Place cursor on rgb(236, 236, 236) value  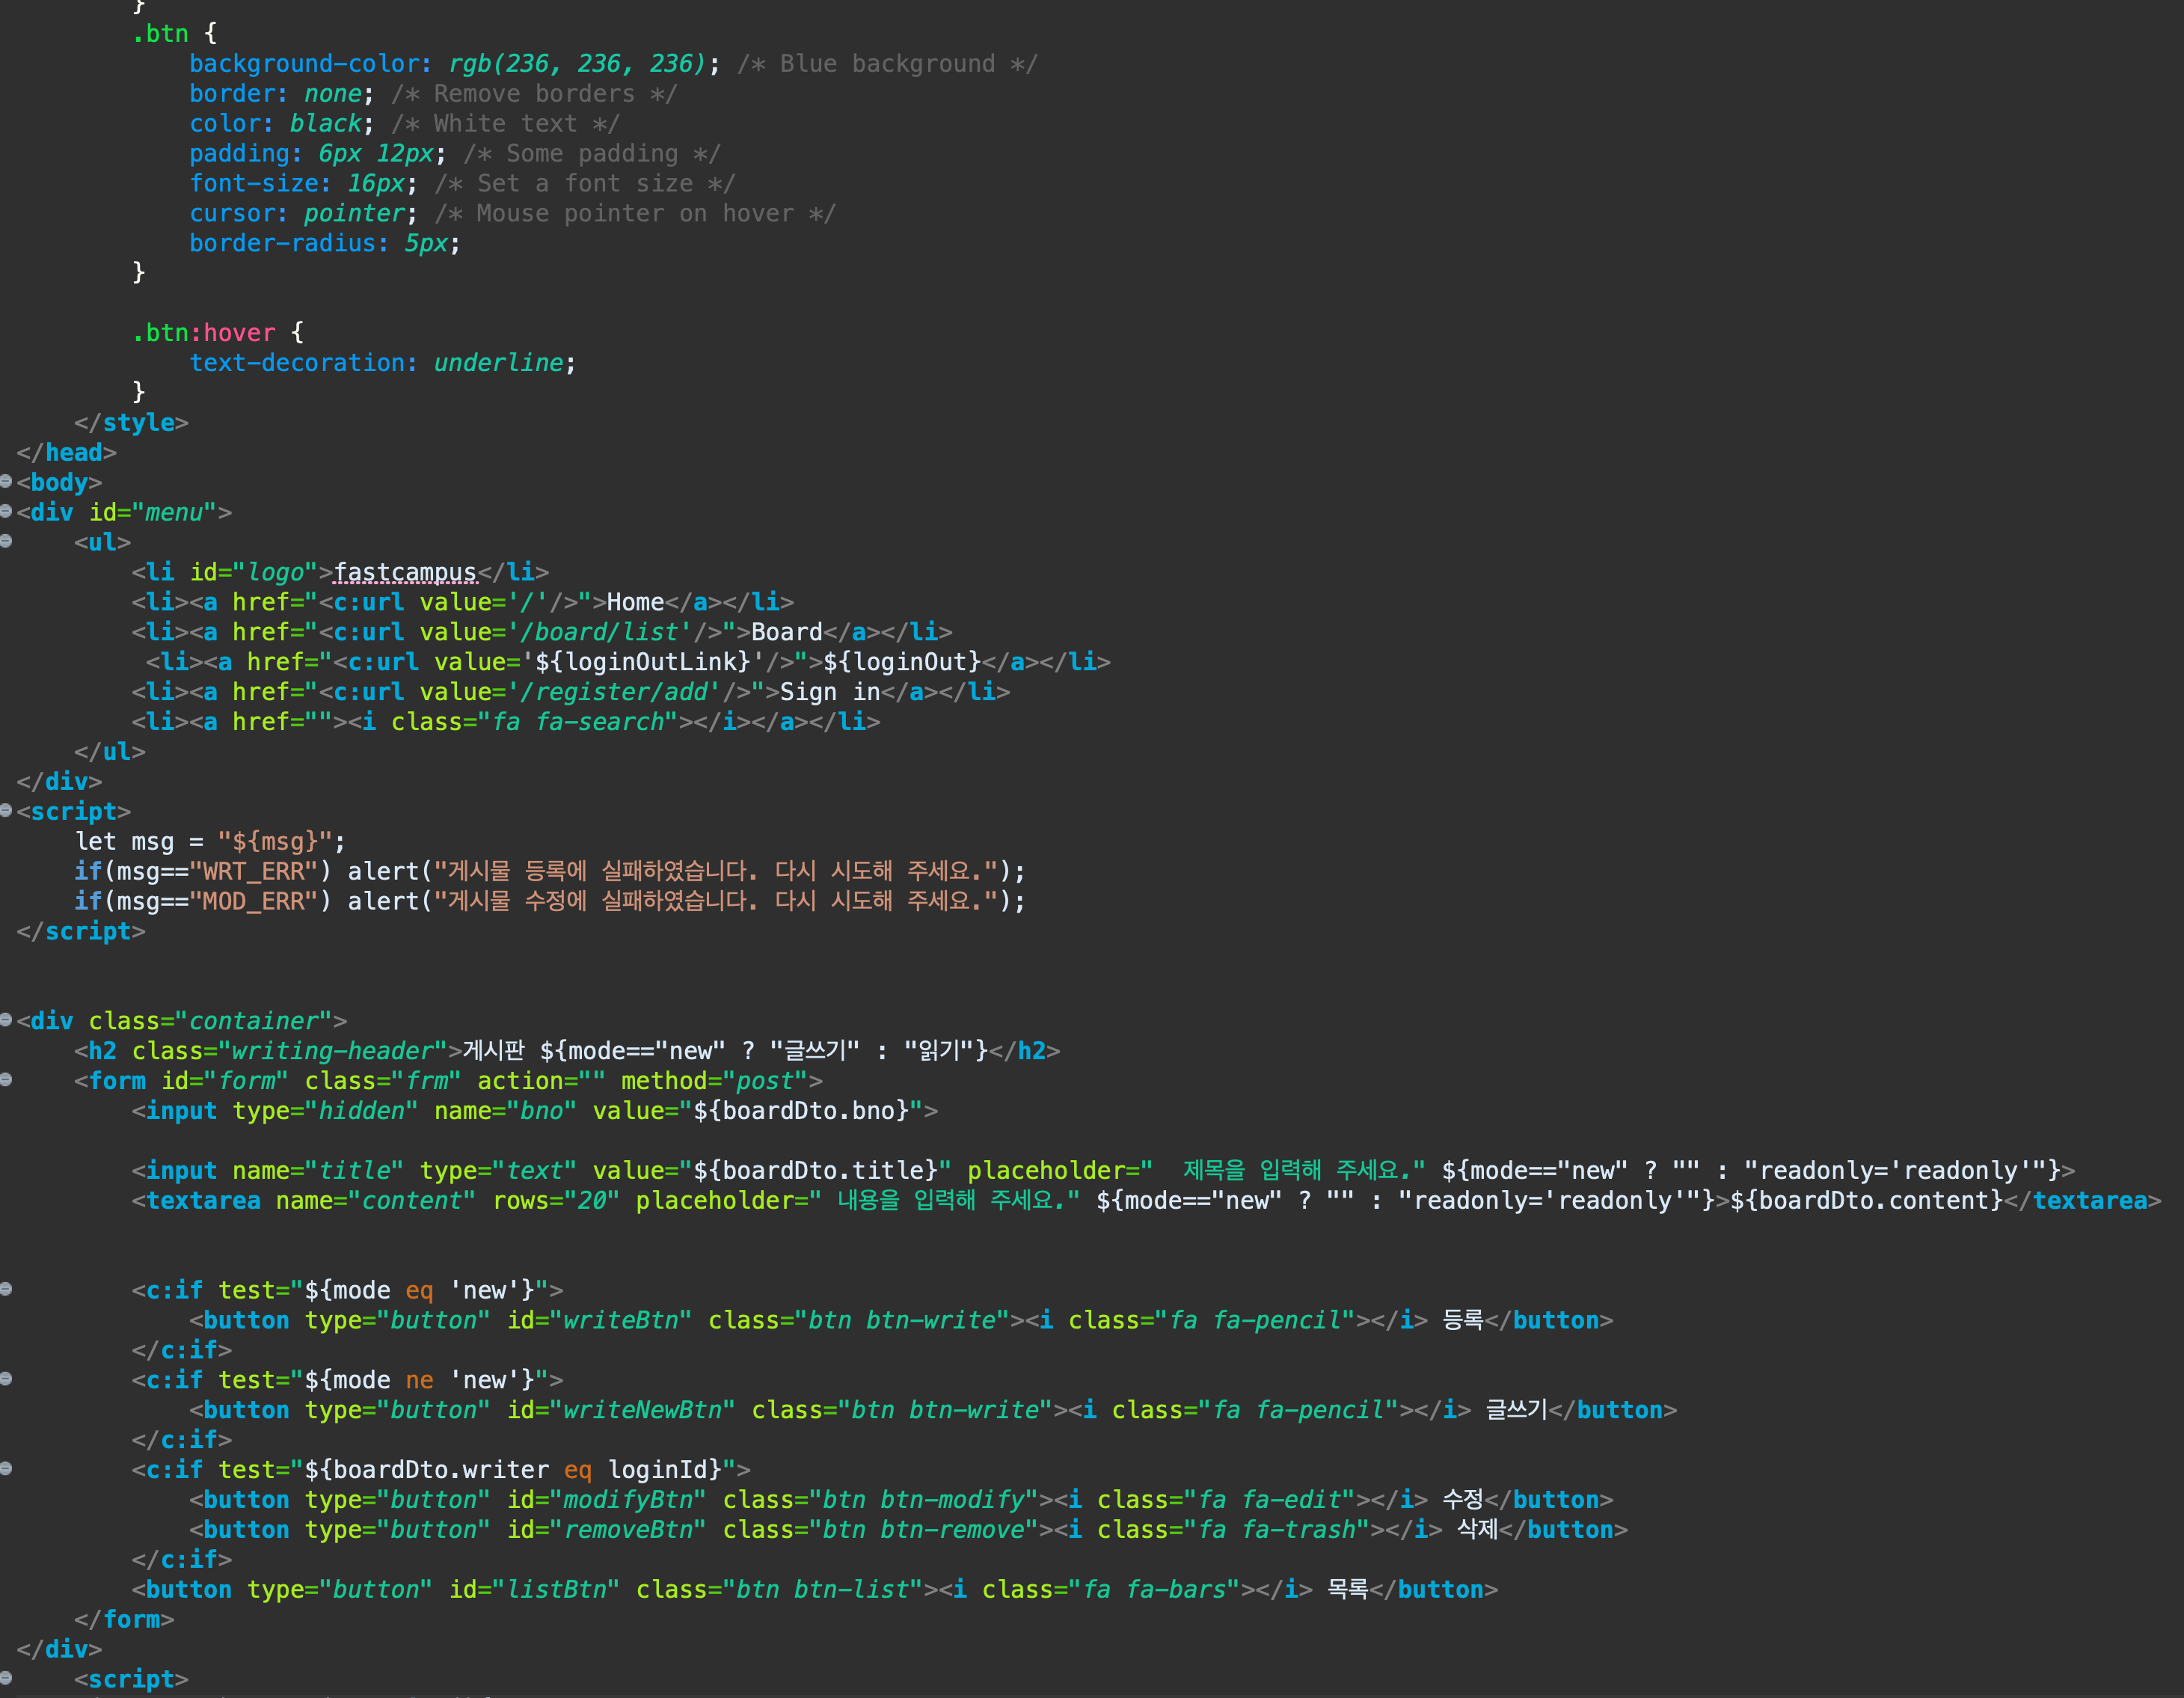coord(576,64)
